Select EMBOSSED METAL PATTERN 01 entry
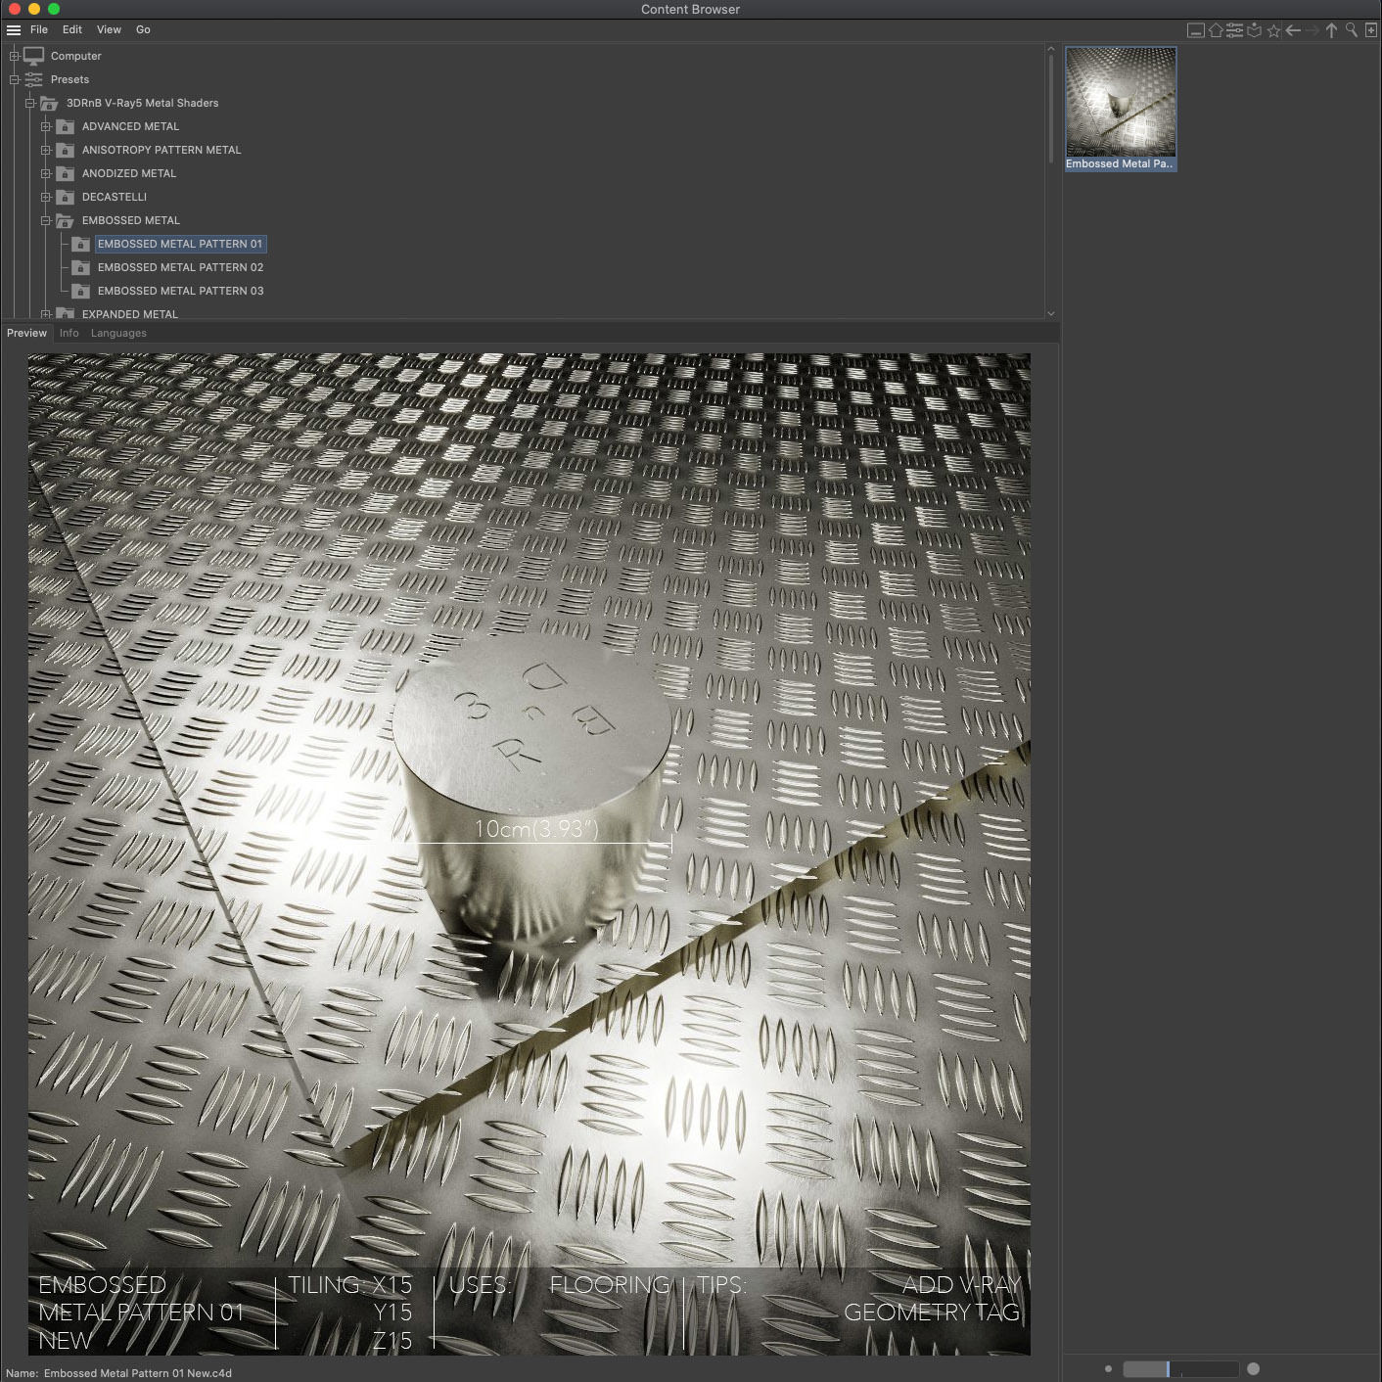Image resolution: width=1382 pixels, height=1382 pixels. click(x=180, y=244)
